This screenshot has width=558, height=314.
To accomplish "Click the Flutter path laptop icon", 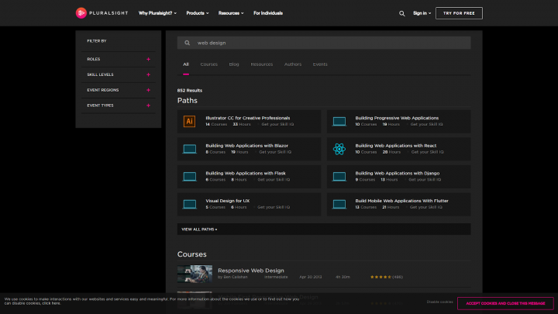I will (x=339, y=205).
